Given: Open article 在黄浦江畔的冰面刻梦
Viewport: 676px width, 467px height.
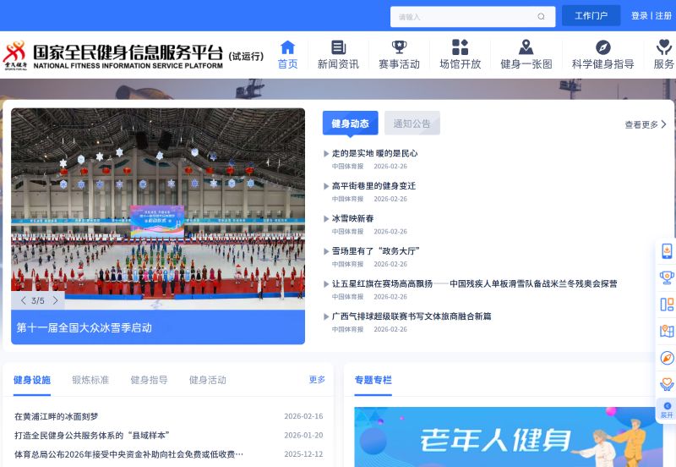Looking at the screenshot, I should tap(57, 416).
